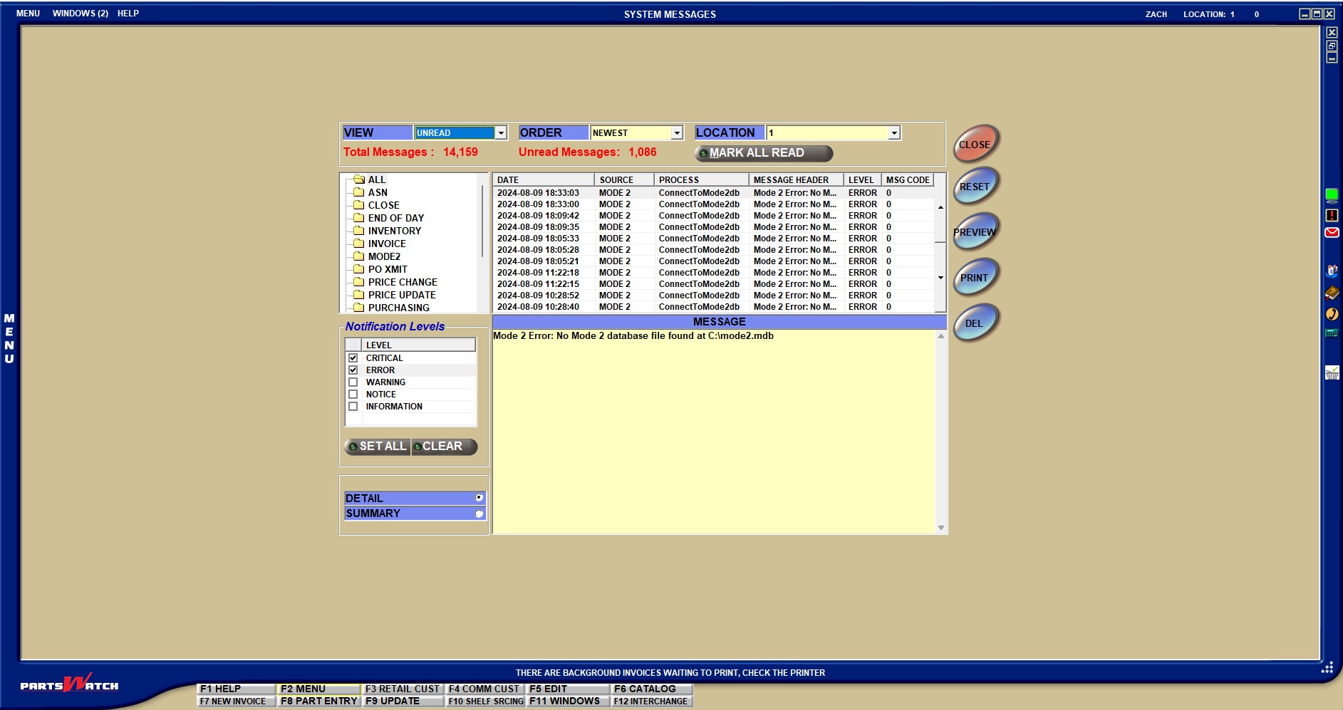Click the green monitor status icon
The width and height of the screenshot is (1343, 710).
click(x=1331, y=195)
